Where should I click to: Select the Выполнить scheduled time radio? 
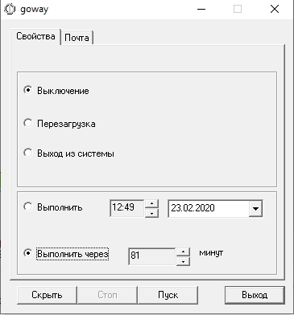pos(27,207)
